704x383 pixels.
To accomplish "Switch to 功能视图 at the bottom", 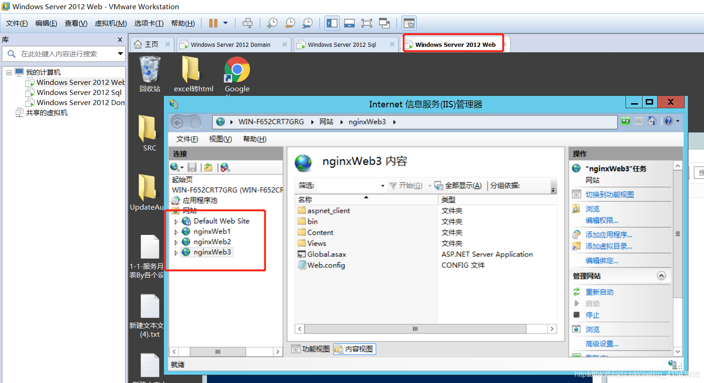I will coord(311,350).
